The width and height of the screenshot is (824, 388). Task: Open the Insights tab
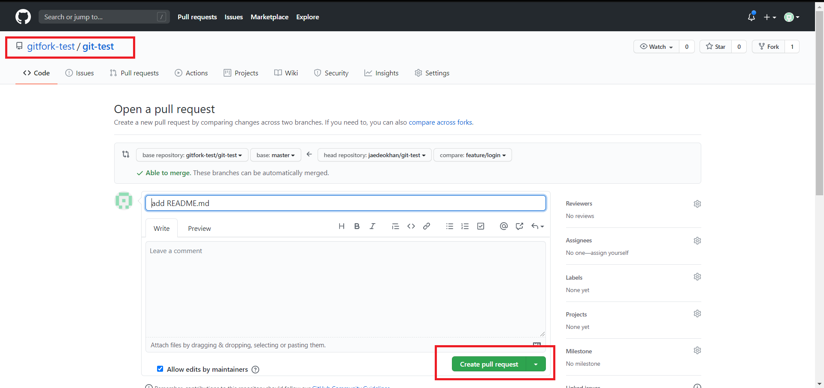click(x=382, y=73)
